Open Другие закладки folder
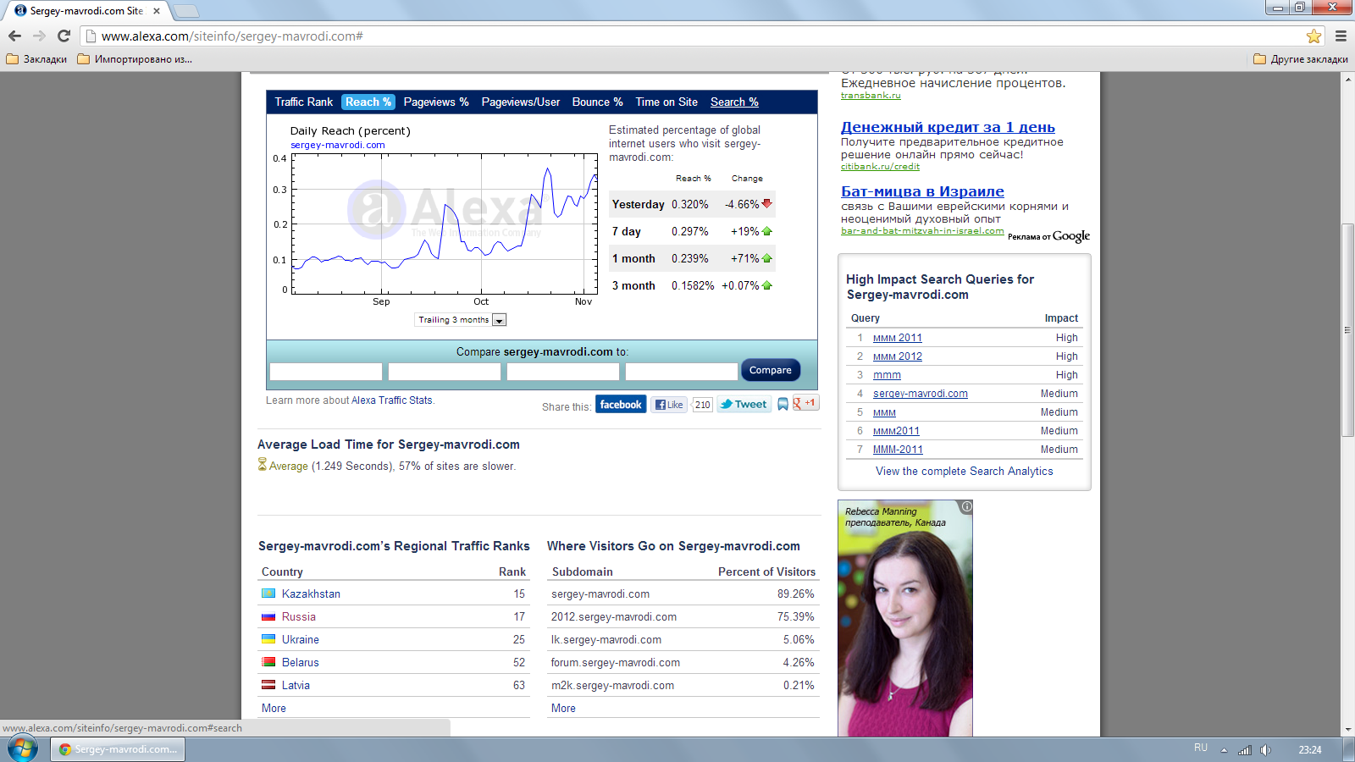The image size is (1355, 762). click(x=1300, y=59)
